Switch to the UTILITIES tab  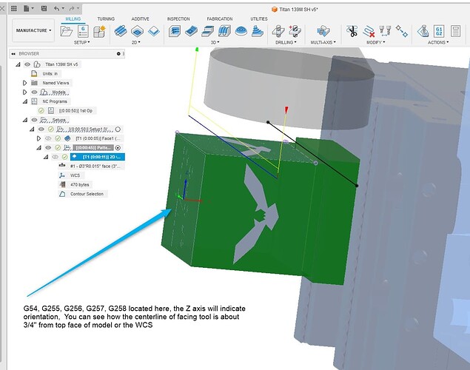click(x=259, y=19)
